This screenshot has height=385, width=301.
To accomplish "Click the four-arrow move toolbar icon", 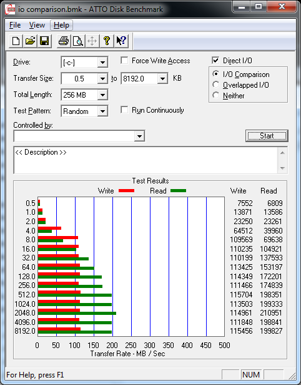I will pos(92,41).
